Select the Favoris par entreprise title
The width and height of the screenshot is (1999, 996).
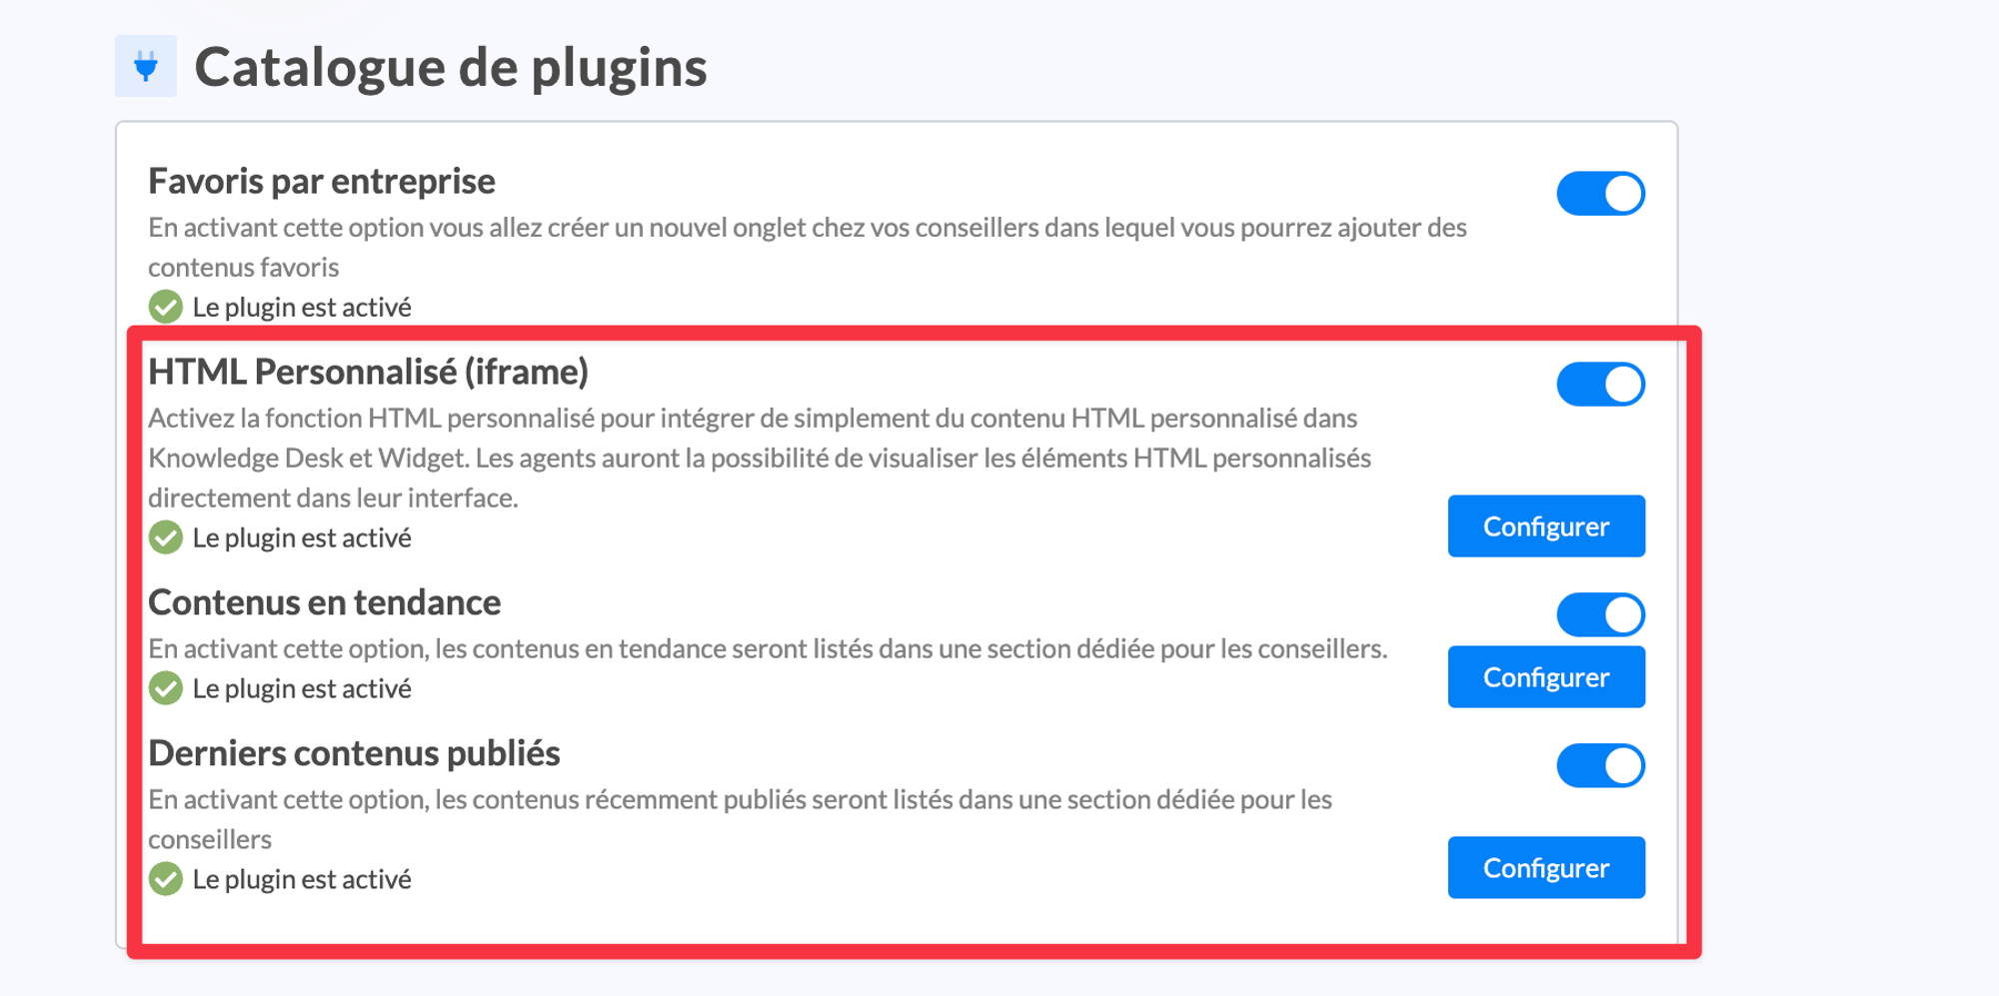click(x=321, y=182)
